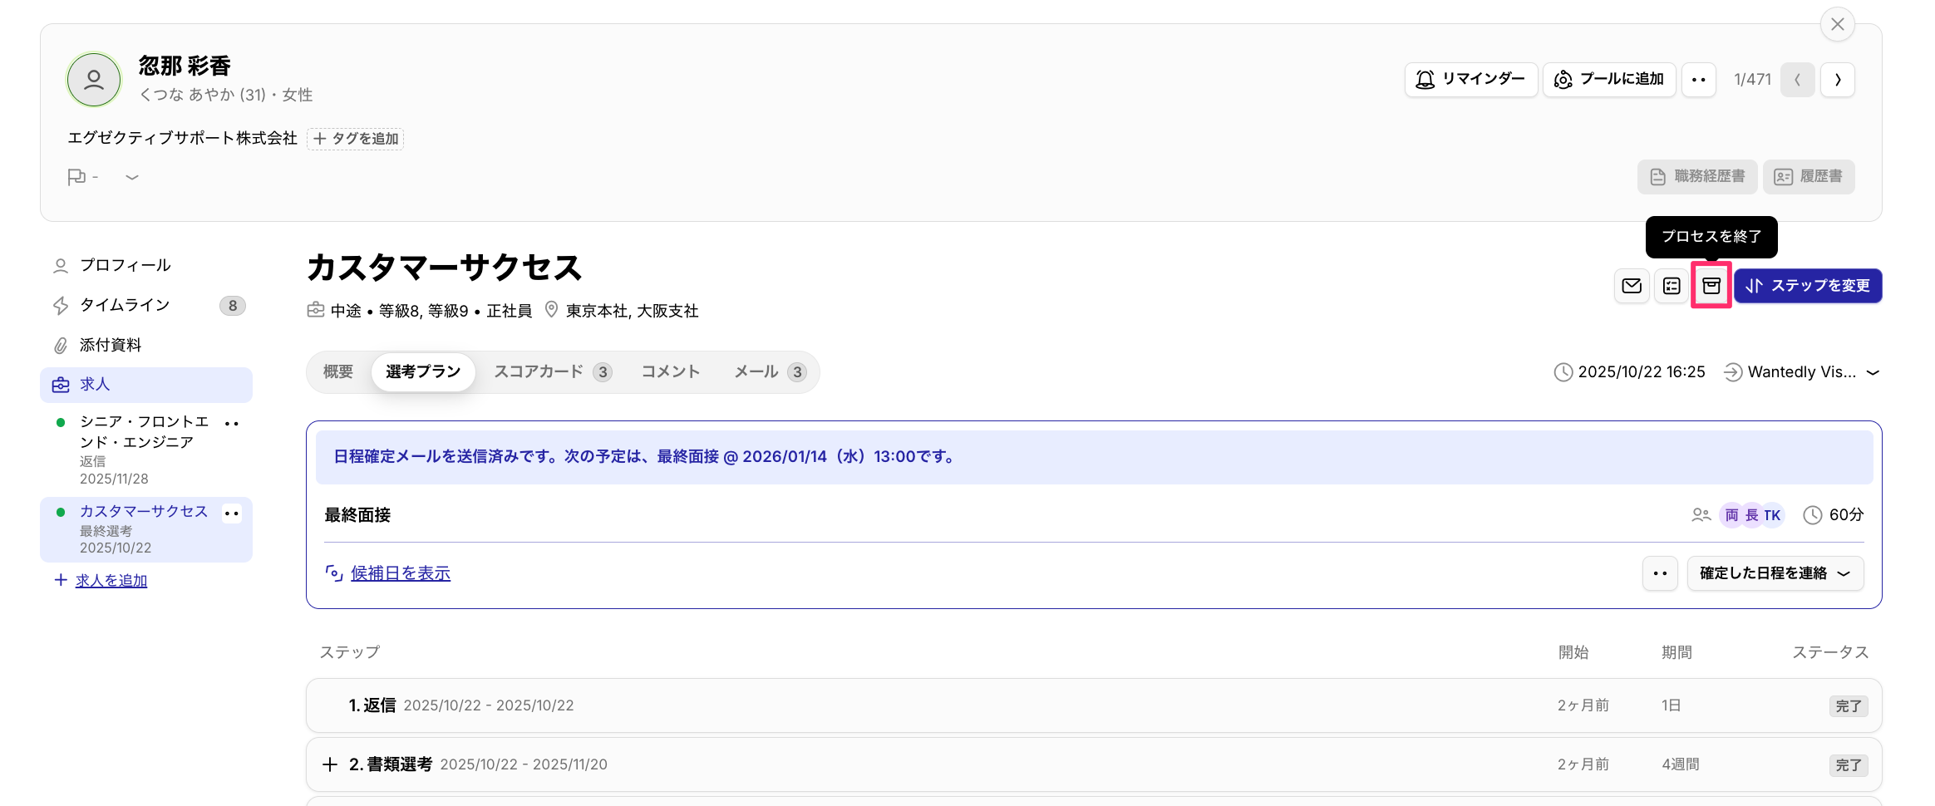Switch to the メール tab
Image resolution: width=1935 pixels, height=806 pixels.
(769, 372)
